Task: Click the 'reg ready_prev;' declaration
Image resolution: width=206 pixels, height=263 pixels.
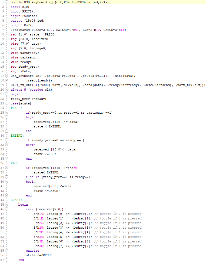Action: [25, 67]
